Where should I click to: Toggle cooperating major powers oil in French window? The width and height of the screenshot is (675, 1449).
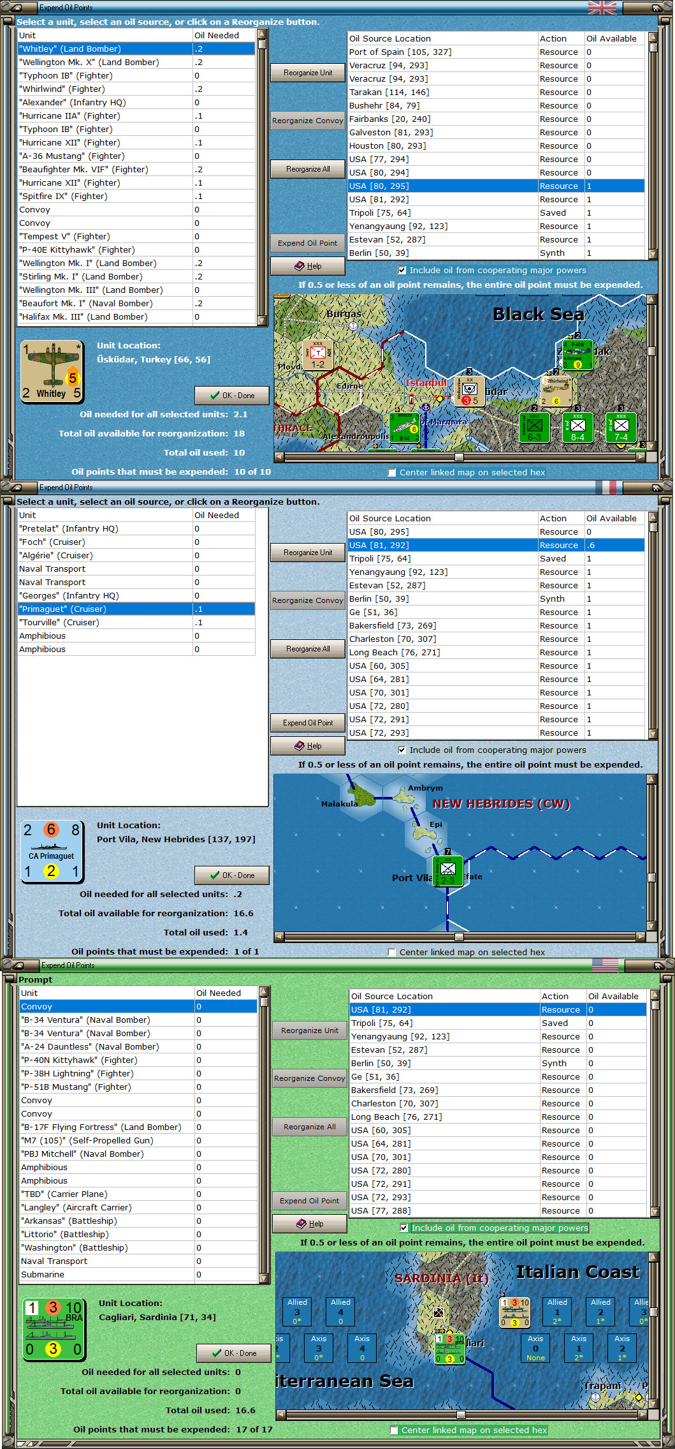click(402, 750)
